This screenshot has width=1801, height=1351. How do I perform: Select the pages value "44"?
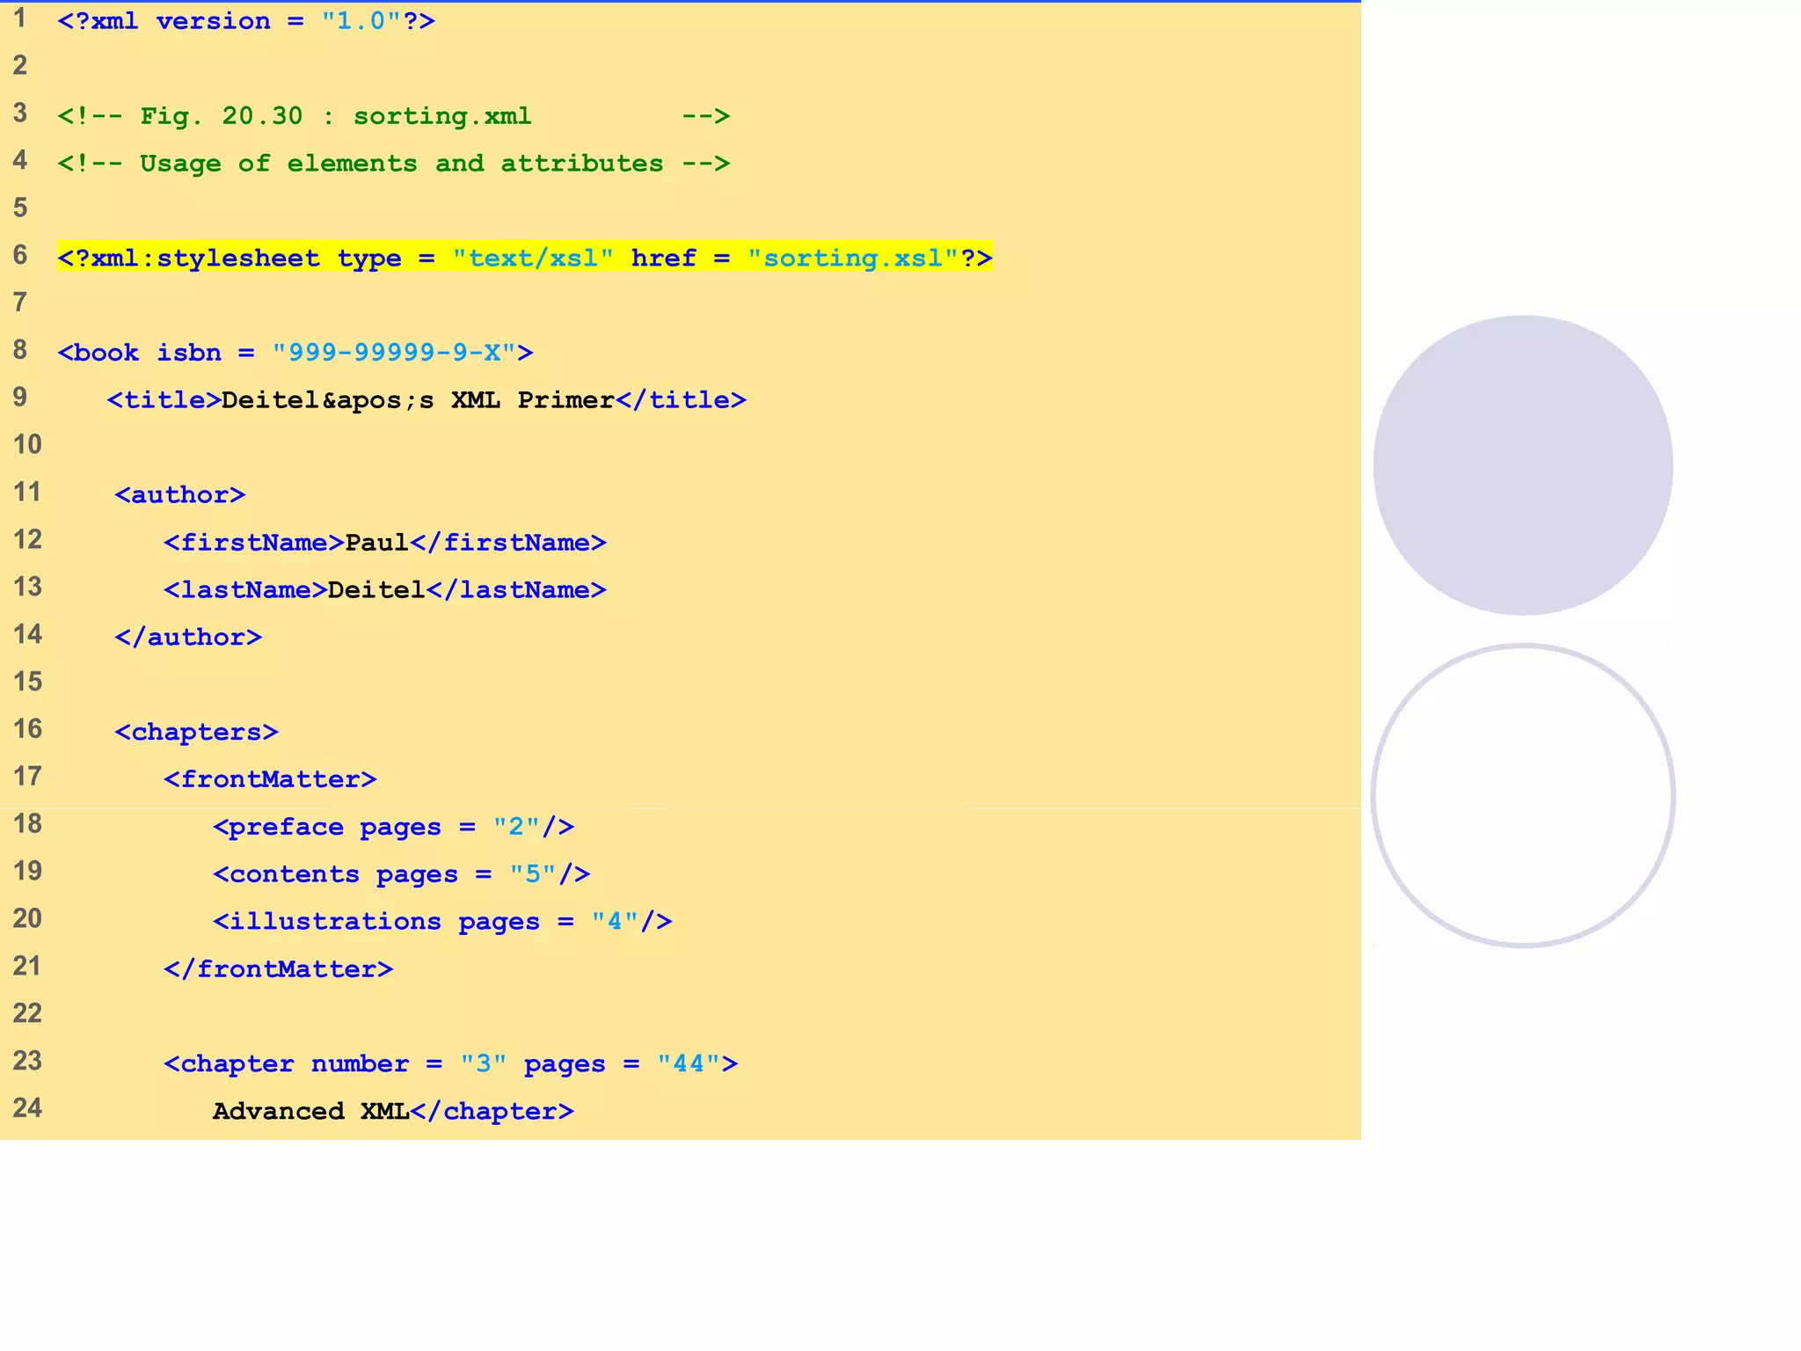pos(689,1064)
